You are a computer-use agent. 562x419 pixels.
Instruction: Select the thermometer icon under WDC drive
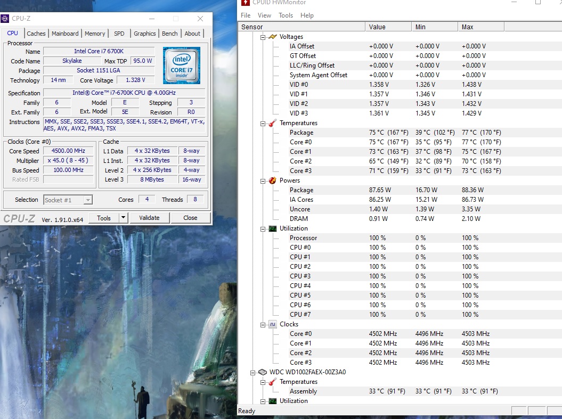click(272, 382)
